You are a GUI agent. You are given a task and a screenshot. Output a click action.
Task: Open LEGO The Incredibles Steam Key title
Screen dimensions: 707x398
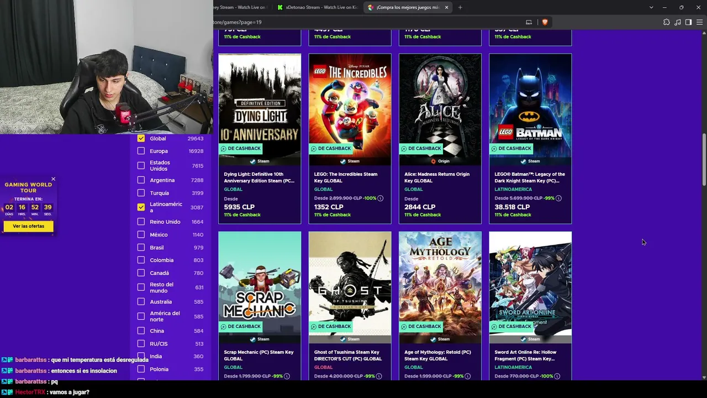click(346, 177)
